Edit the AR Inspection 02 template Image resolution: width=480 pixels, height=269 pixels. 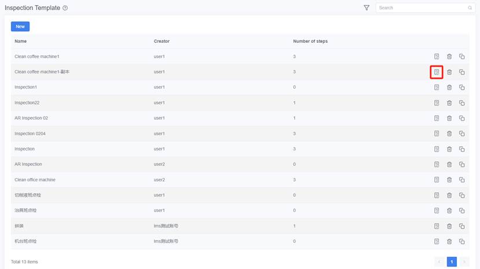437,118
